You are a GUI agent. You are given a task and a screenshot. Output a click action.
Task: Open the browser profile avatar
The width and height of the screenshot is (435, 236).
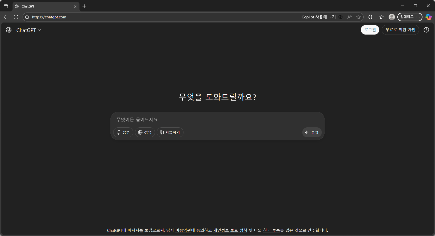click(392, 17)
